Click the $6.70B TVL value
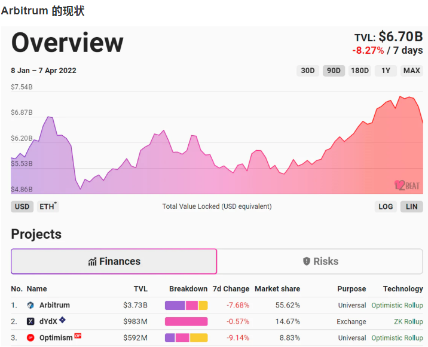The height and width of the screenshot is (347, 428). 401,36
